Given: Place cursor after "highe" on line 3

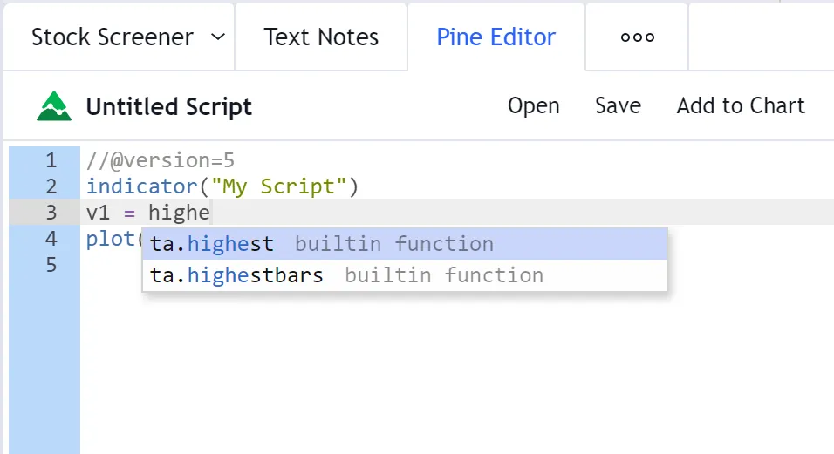Looking at the screenshot, I should (x=211, y=213).
